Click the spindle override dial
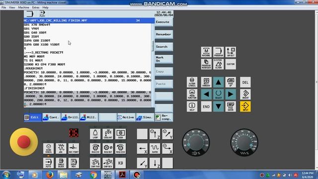318x179 pixels. 196,143
